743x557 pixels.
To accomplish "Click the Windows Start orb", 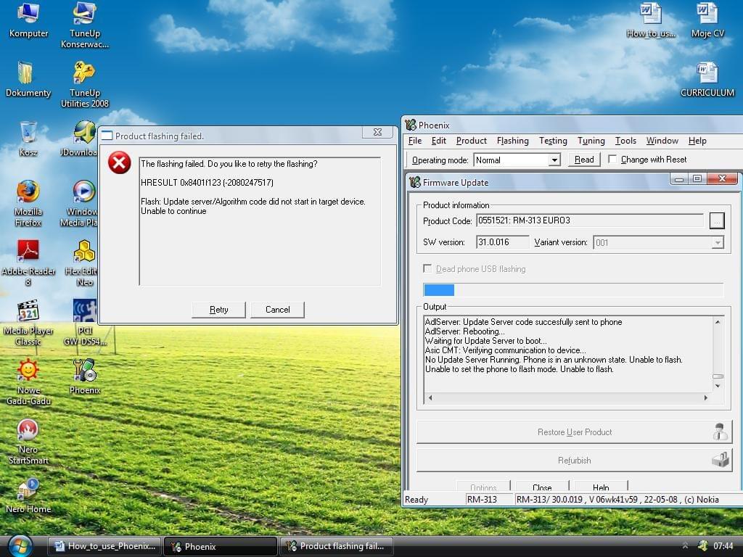I will coord(20,546).
